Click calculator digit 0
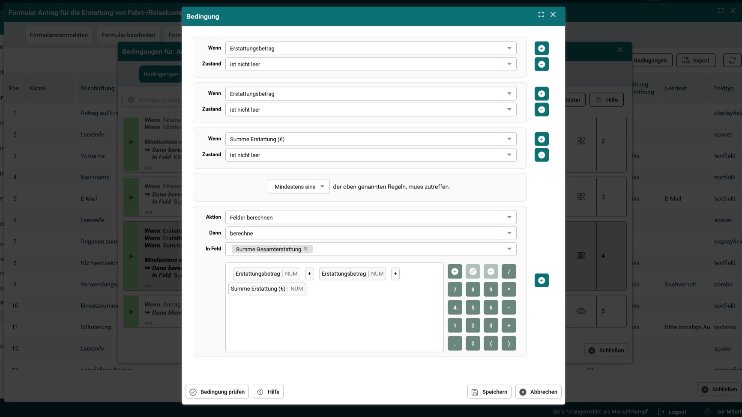This screenshot has width=742, height=417. [x=473, y=343]
